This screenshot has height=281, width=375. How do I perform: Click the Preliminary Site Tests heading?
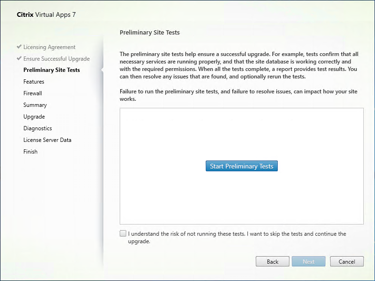pyautogui.click(x=150, y=33)
